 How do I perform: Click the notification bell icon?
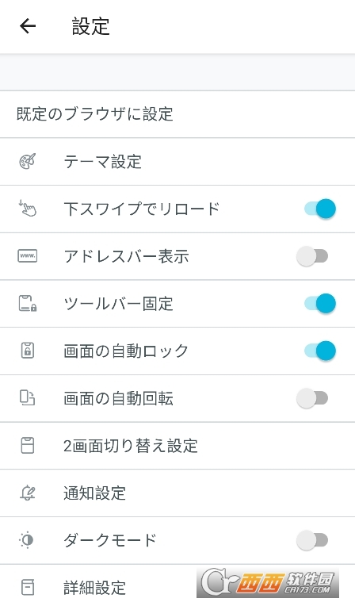tap(28, 493)
